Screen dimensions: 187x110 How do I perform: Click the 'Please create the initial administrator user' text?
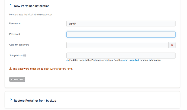pyautogui.click(x=31, y=15)
